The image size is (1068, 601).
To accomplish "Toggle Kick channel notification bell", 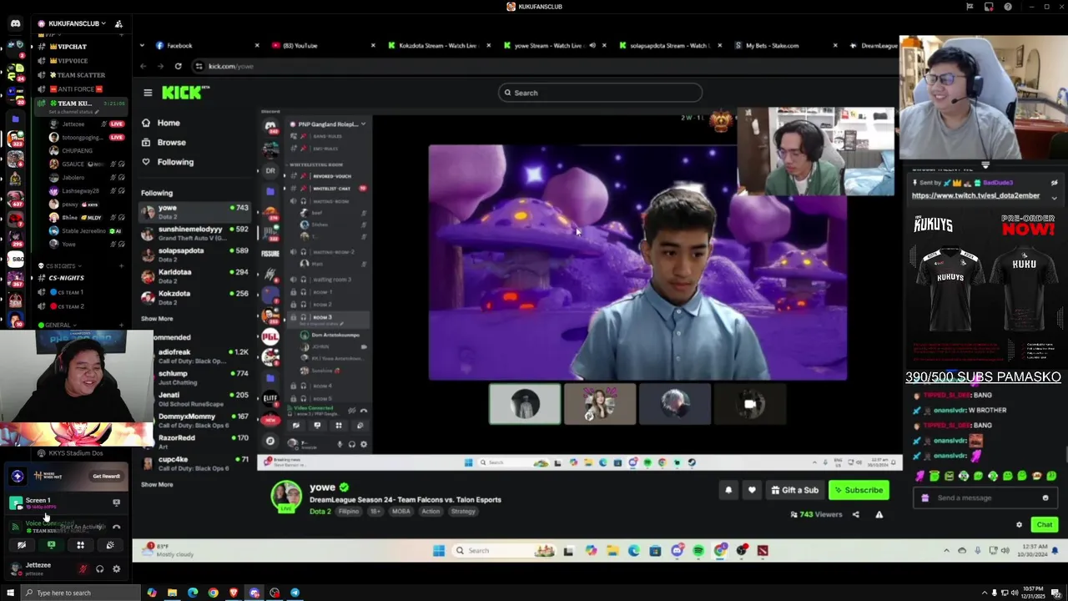I will click(x=728, y=490).
